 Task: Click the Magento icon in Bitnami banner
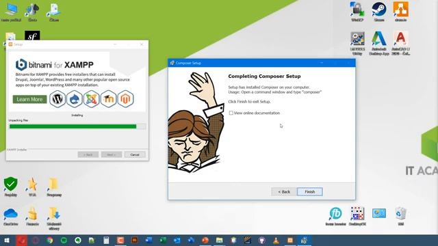pos(125,98)
